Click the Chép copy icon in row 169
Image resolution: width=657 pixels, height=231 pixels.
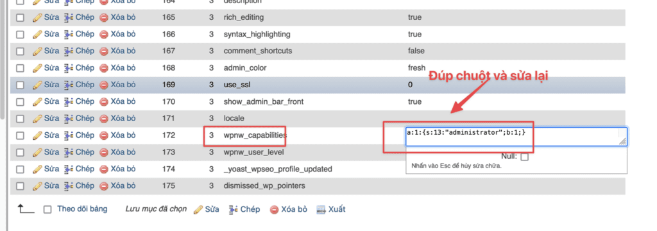[68, 85]
